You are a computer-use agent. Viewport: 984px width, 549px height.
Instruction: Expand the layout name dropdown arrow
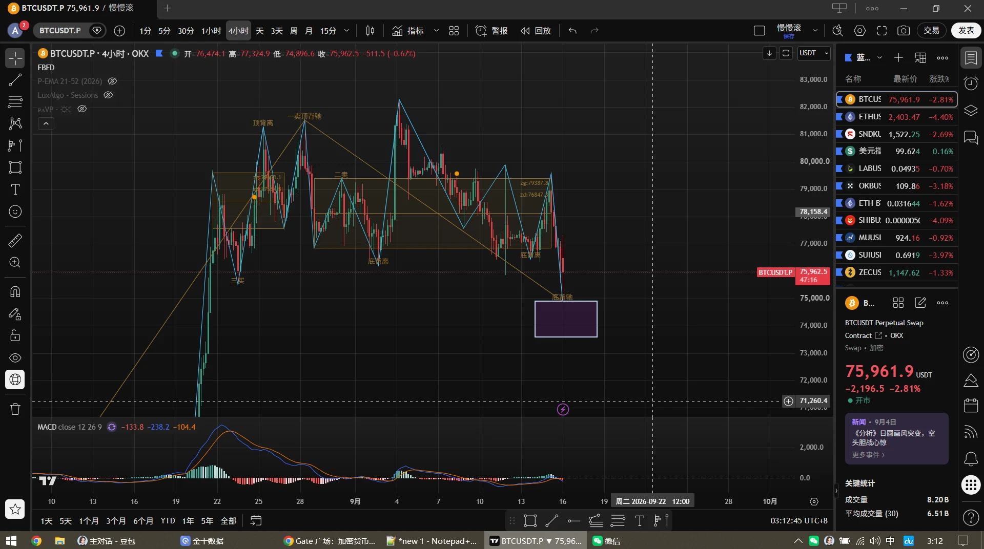815,31
